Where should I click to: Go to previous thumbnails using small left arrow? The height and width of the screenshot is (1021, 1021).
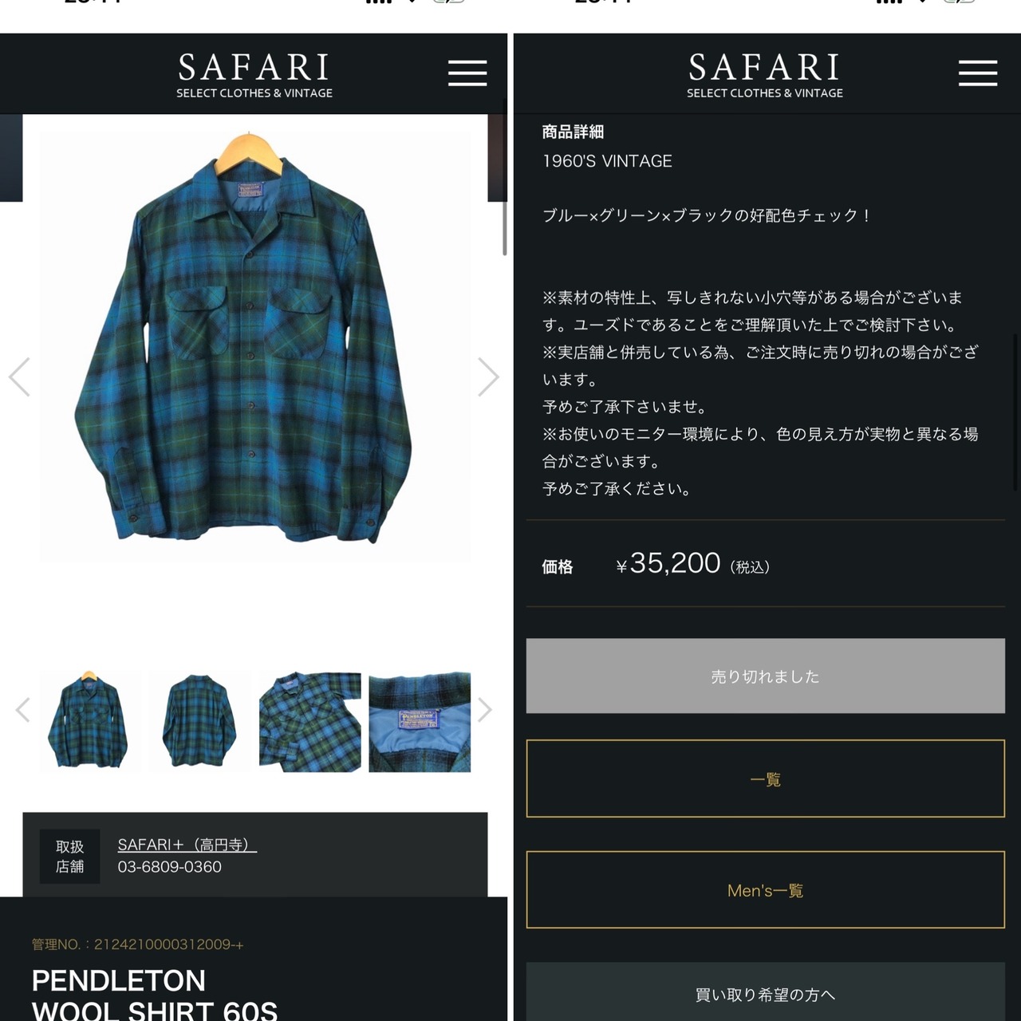[23, 710]
